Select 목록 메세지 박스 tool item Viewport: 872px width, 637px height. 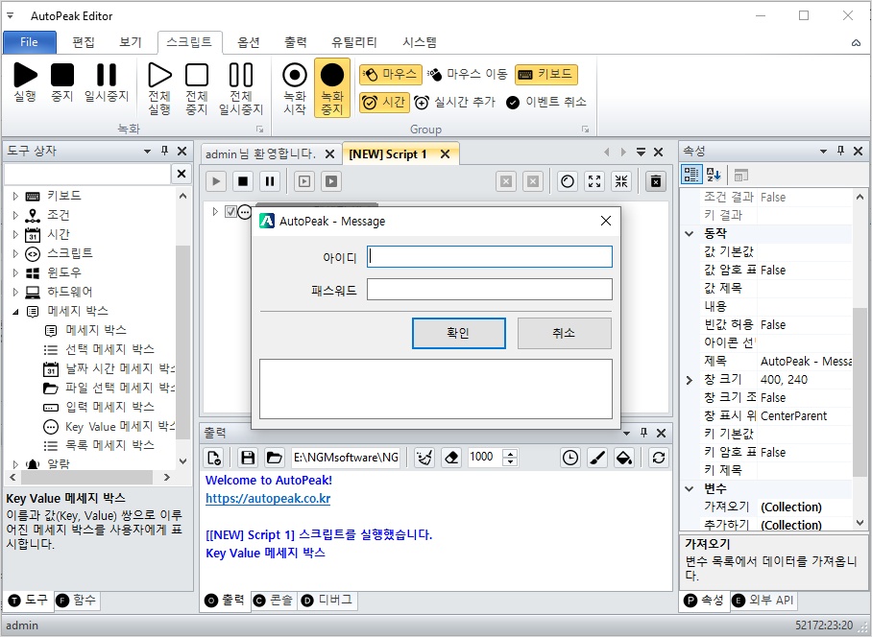tap(98, 445)
